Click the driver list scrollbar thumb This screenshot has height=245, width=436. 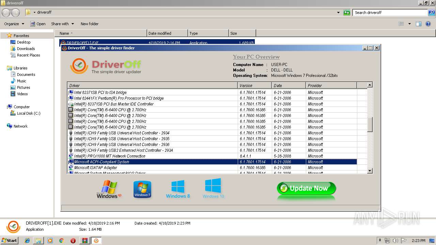(370, 125)
